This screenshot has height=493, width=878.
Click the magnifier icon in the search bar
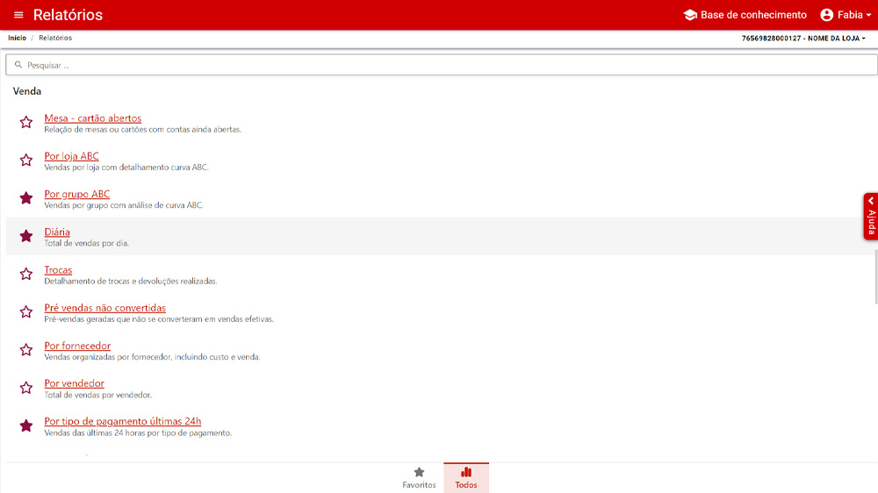(18, 65)
